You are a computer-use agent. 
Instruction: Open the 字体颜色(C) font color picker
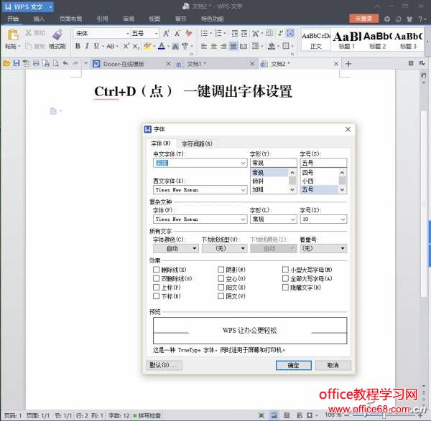click(x=176, y=248)
